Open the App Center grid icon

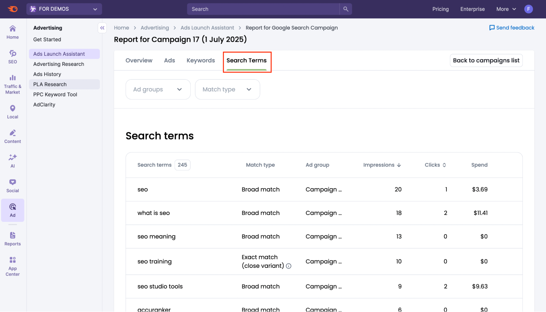[13, 266]
